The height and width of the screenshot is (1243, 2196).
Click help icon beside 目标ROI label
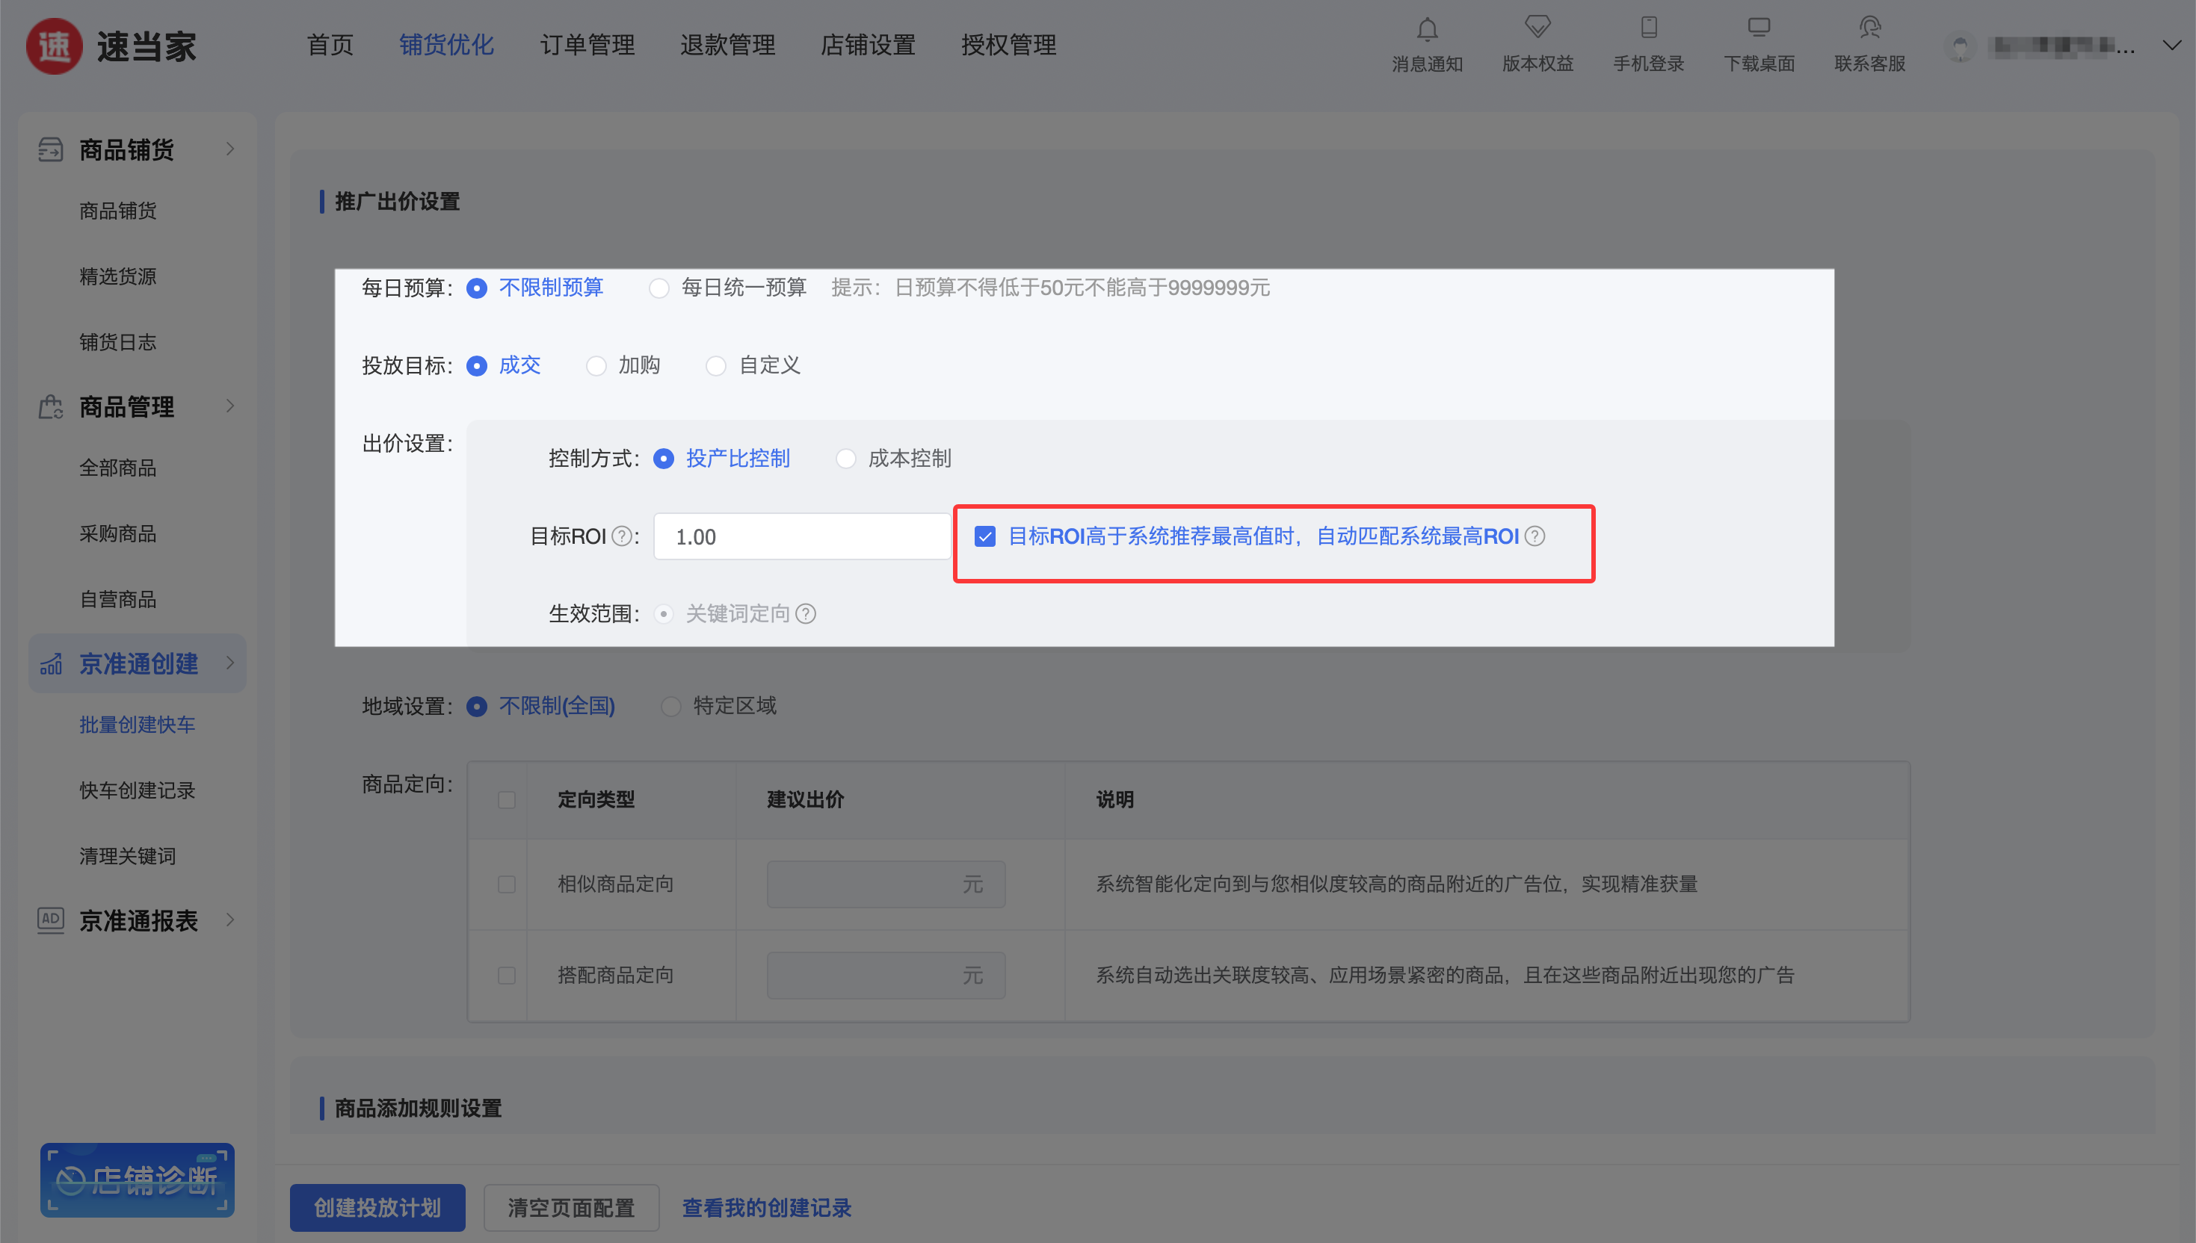tap(623, 536)
